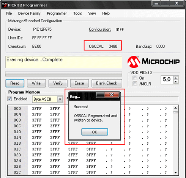Open the Help menu
The image size is (186, 178).
(106, 13)
